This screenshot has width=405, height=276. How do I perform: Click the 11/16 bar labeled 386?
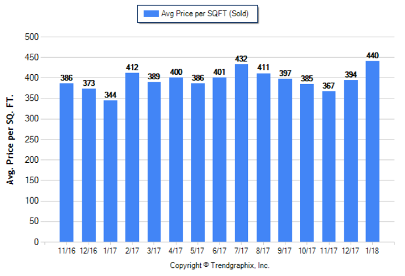67,162
